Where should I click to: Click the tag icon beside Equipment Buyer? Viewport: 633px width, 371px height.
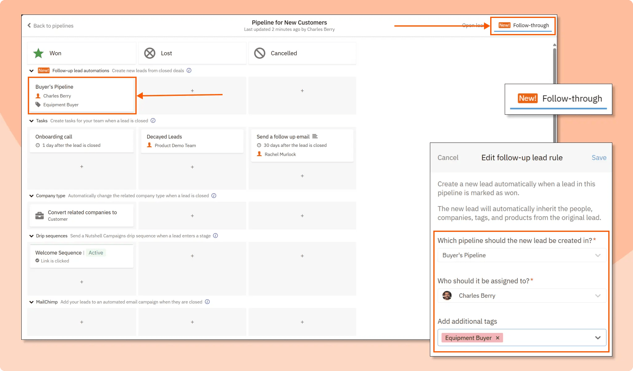pos(38,104)
